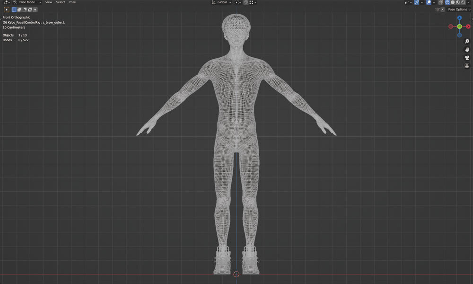Open the Pose Mode dropdown
The image size is (473, 284).
(x=29, y=2)
